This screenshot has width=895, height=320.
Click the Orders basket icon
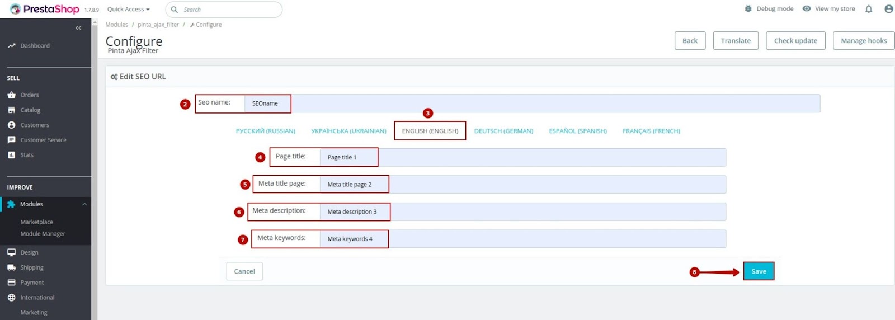click(x=11, y=95)
